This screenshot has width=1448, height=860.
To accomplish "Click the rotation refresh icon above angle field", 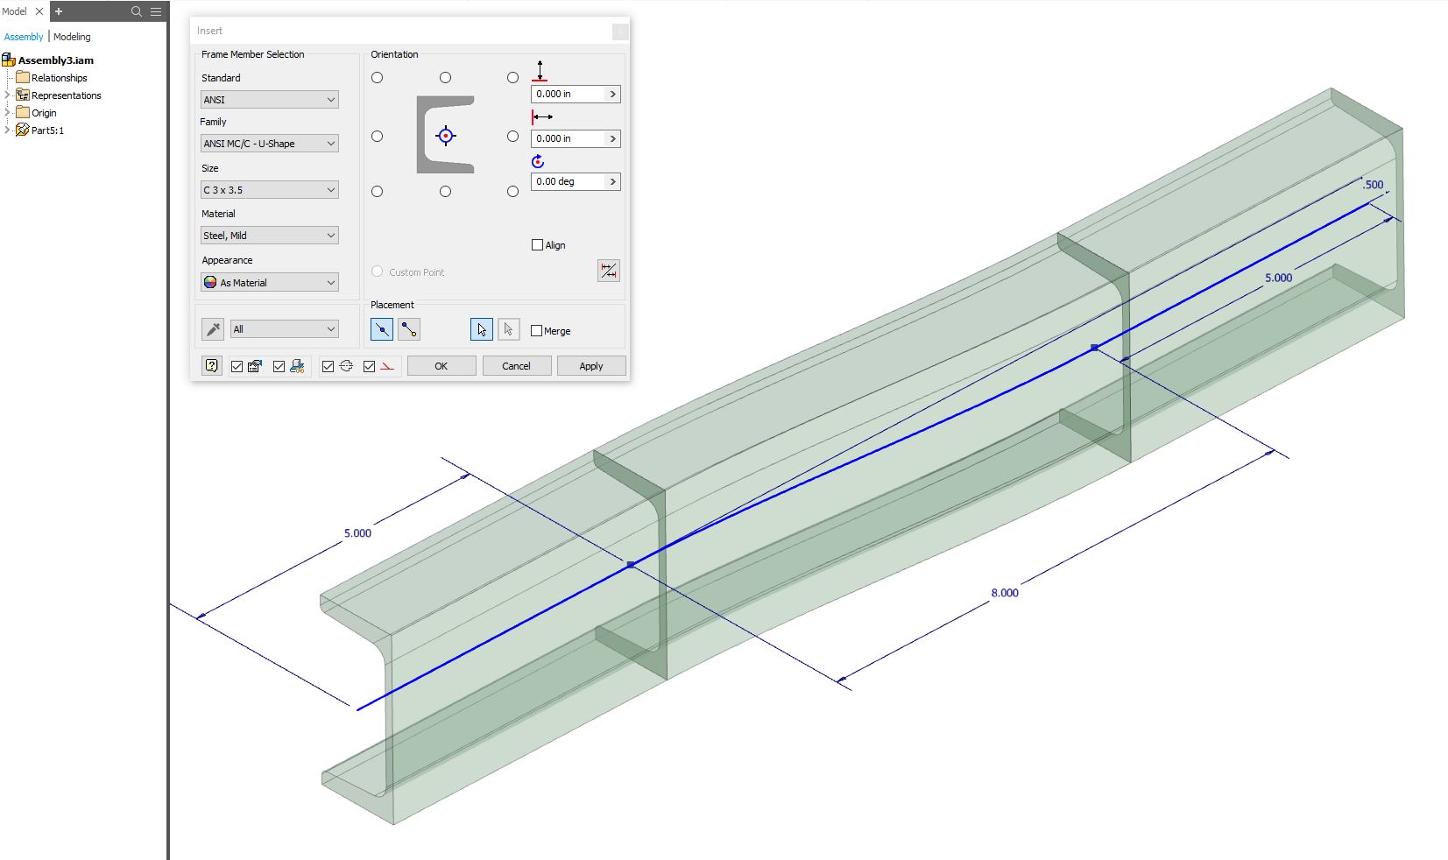I will coord(537,161).
